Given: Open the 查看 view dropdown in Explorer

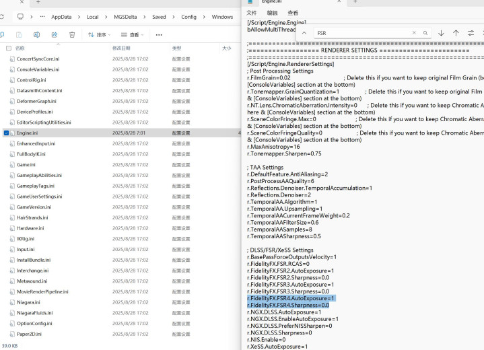Looking at the screenshot, I should click(132, 34).
